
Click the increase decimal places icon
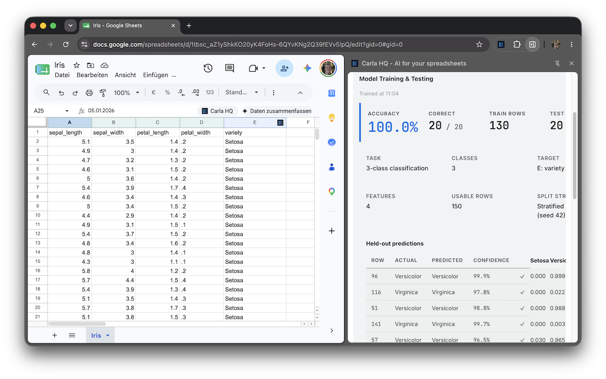(x=196, y=92)
